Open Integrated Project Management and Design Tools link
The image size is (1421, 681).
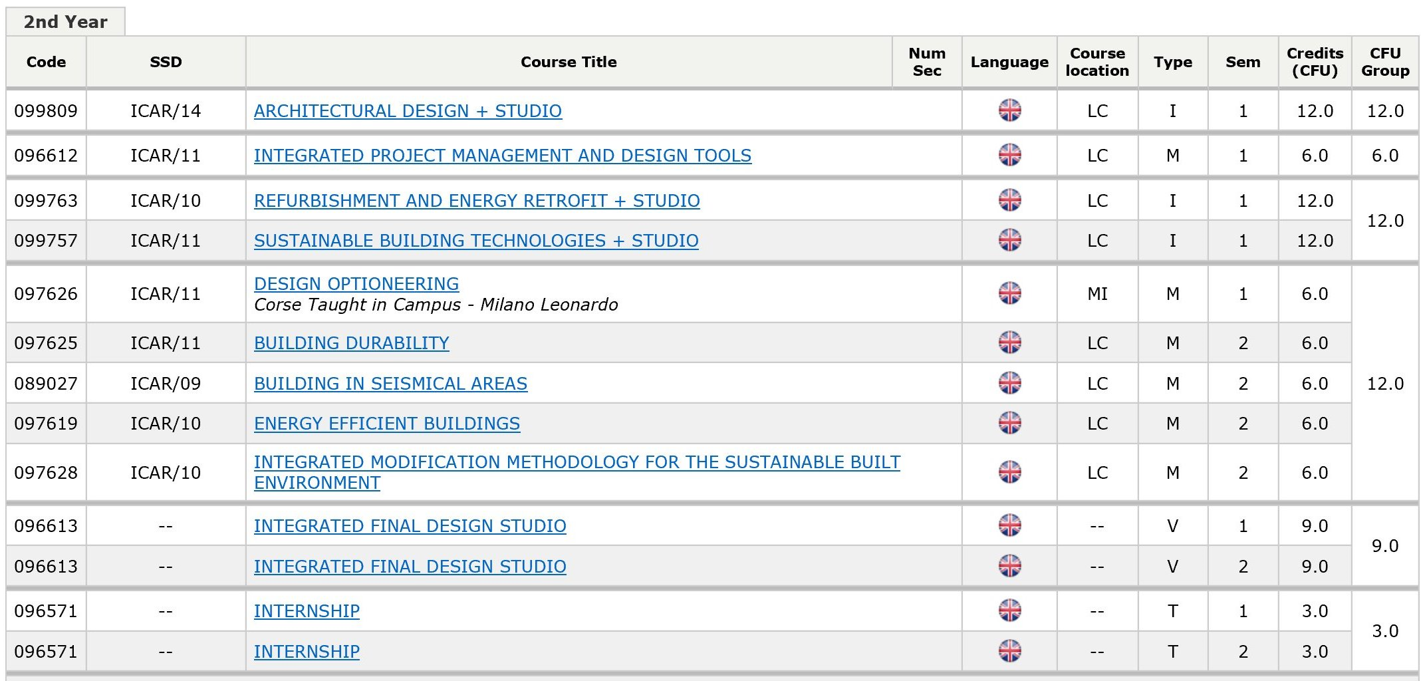502,156
